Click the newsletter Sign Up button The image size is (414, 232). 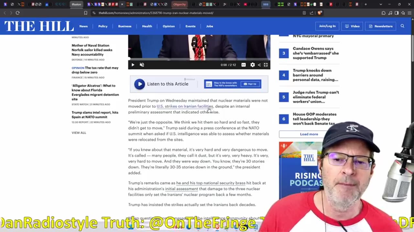pyautogui.click(x=251, y=84)
